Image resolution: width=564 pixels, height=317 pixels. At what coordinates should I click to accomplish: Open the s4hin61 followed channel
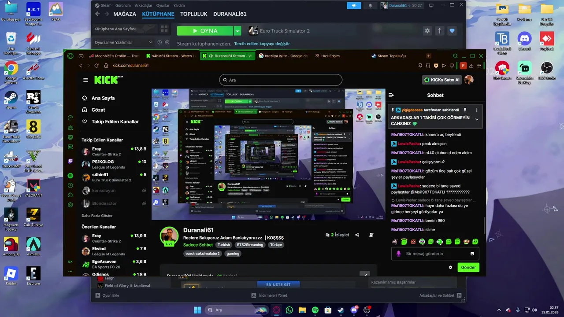114,177
